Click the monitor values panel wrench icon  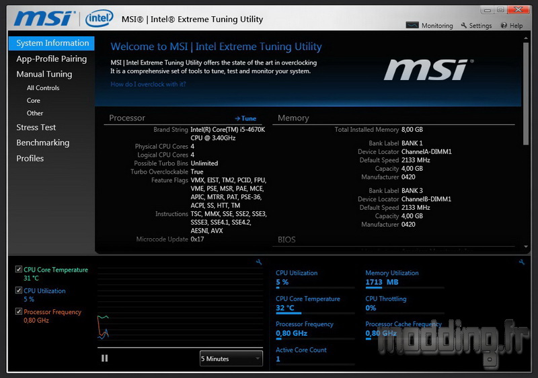point(522,262)
